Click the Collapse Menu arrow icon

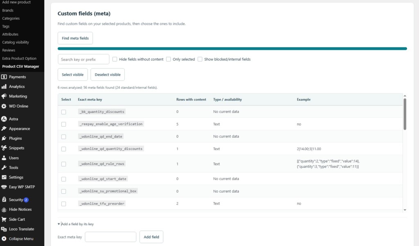pyautogui.click(x=4, y=239)
